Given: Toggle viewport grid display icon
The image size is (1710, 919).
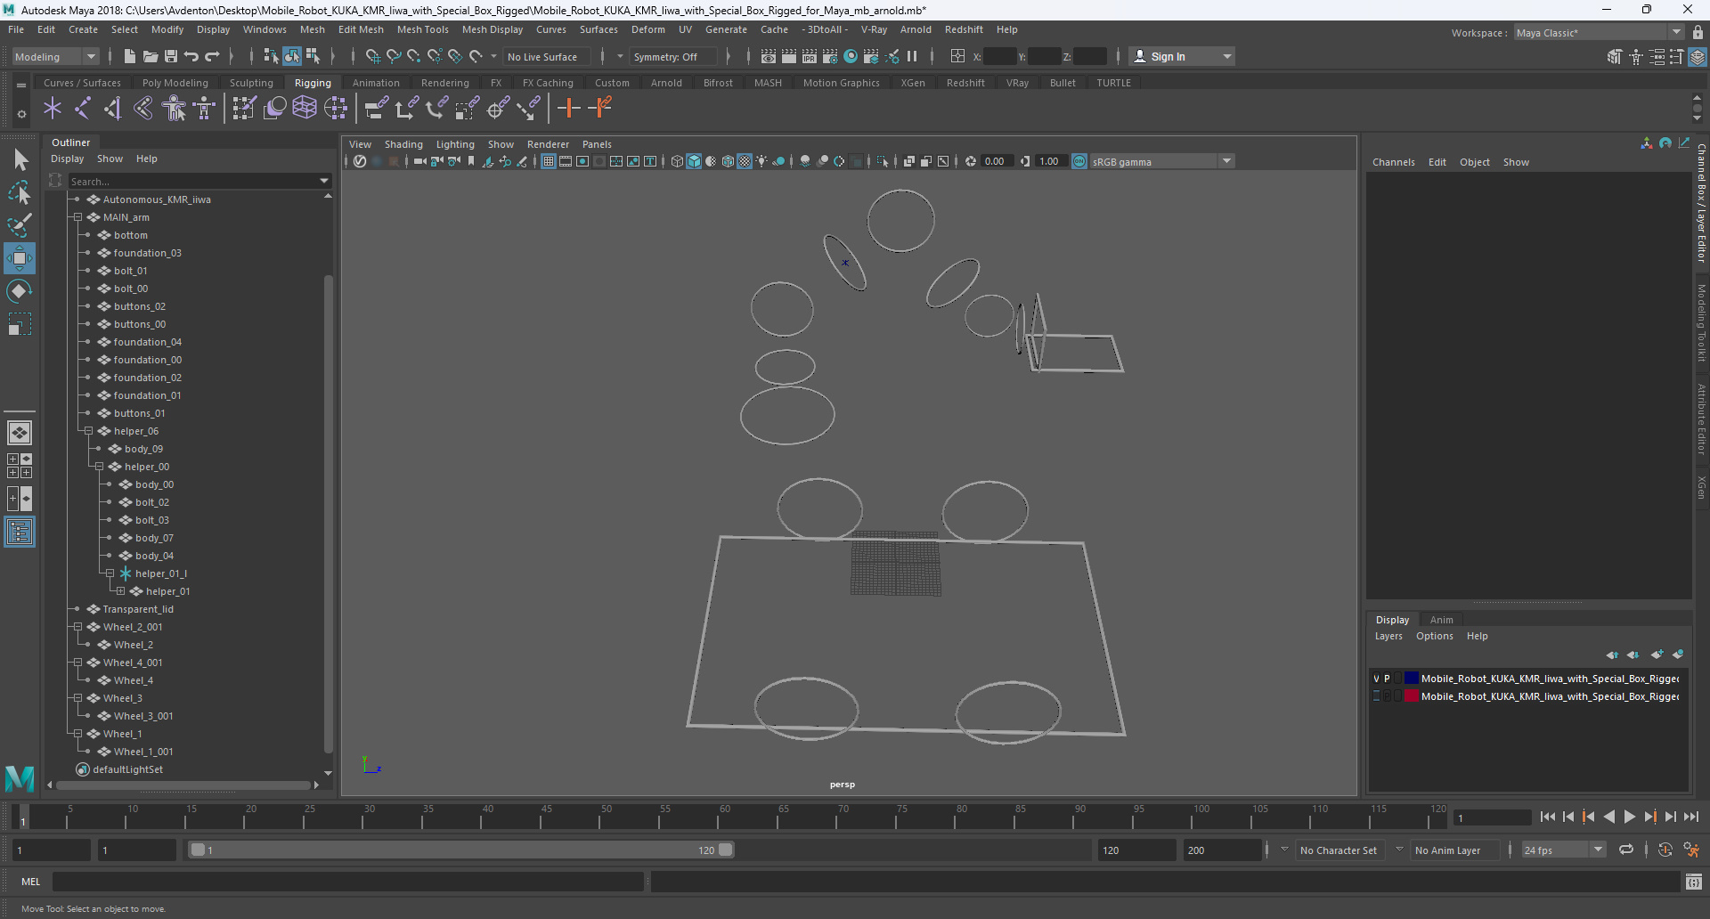Looking at the screenshot, I should tap(549, 161).
